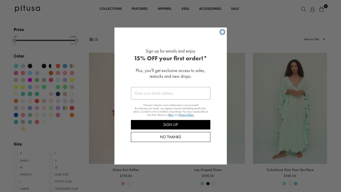This screenshot has height=192, width=341.
Task: Open the Privacy Policy link
Action: point(186,115)
